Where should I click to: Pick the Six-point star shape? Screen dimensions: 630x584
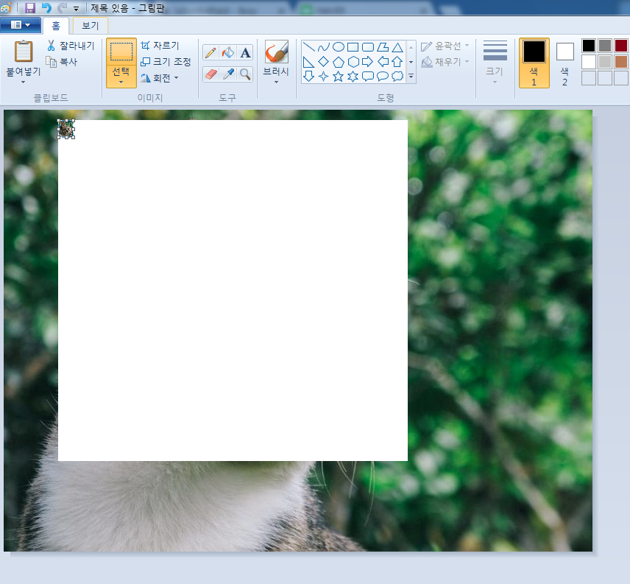click(x=353, y=76)
